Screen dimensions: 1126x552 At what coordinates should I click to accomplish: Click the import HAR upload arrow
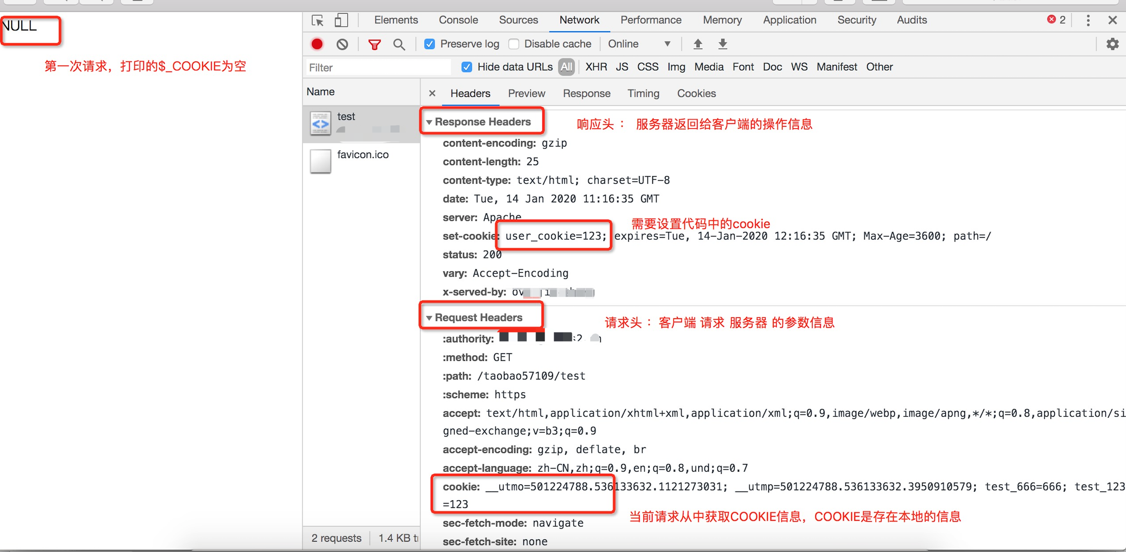coord(698,44)
